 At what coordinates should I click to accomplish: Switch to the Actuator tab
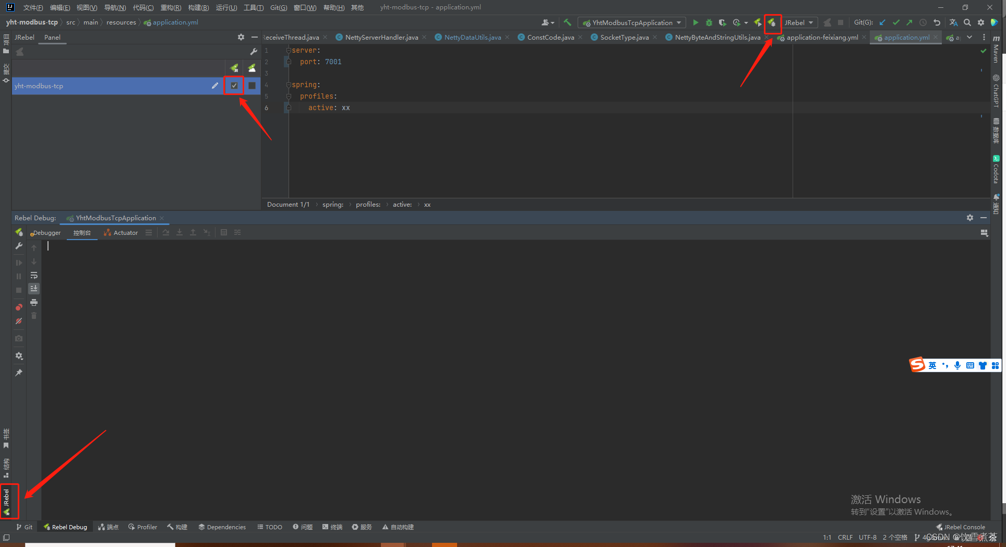tap(121, 233)
